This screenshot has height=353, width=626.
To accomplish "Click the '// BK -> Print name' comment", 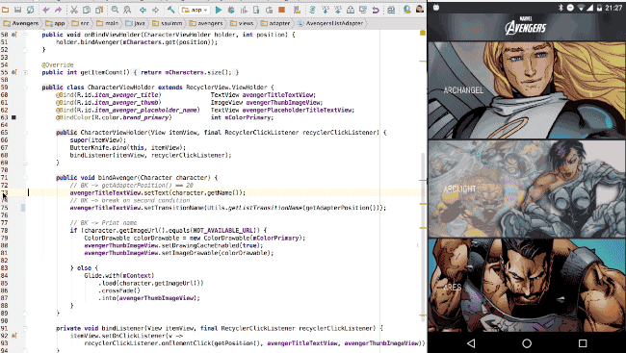I will pyautogui.click(x=103, y=223).
